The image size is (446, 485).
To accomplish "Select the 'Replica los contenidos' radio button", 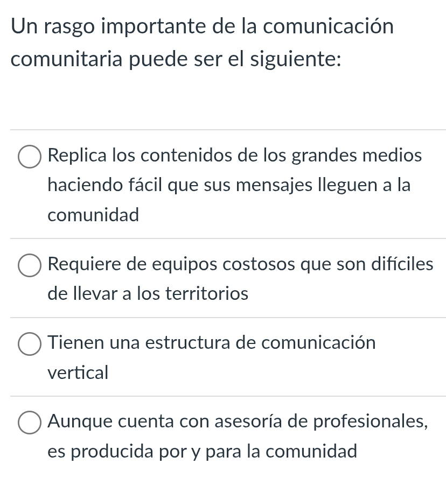I will [30, 157].
